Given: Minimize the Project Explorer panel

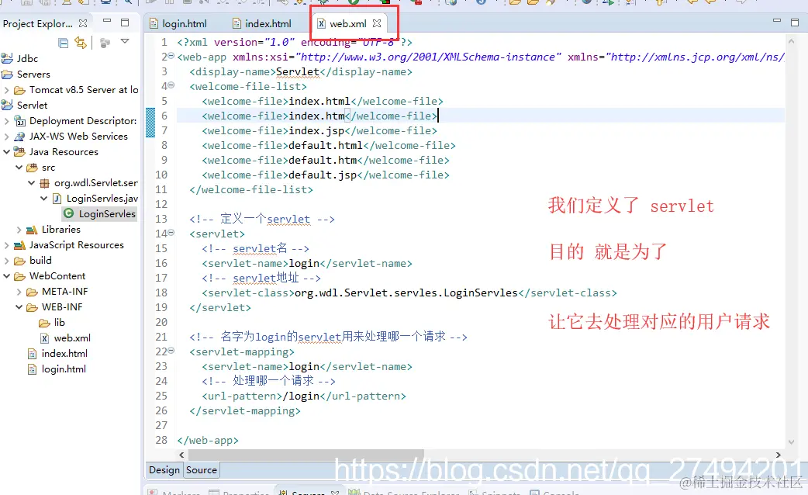Looking at the screenshot, I should tap(107, 21).
